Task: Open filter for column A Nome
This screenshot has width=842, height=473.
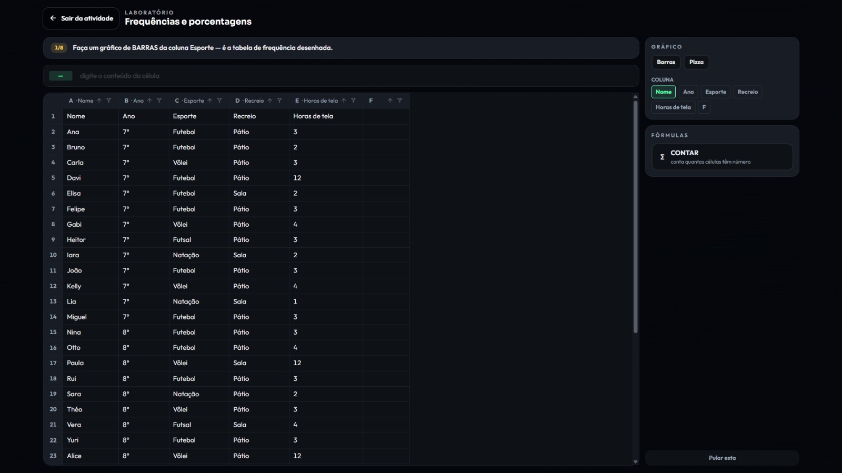Action: pyautogui.click(x=109, y=100)
